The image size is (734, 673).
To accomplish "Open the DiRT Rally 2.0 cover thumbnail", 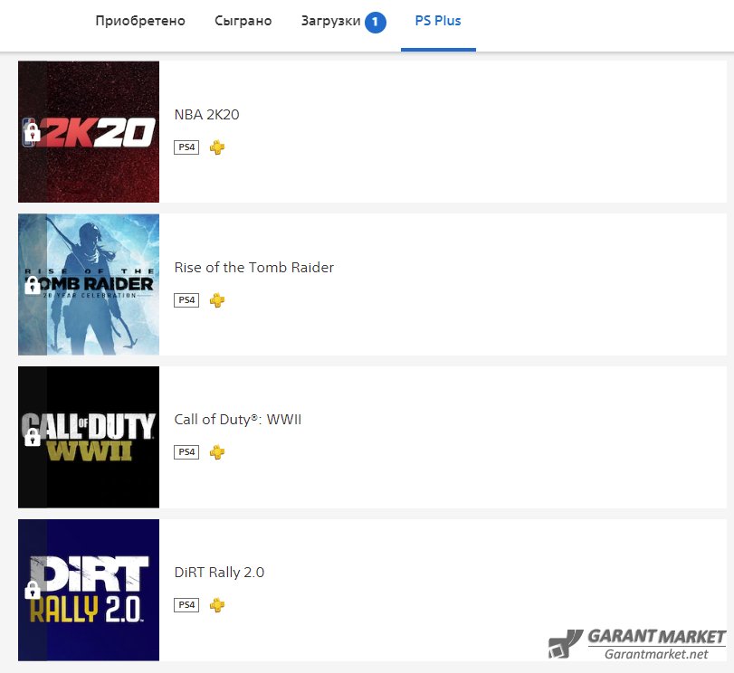I will 89,590.
